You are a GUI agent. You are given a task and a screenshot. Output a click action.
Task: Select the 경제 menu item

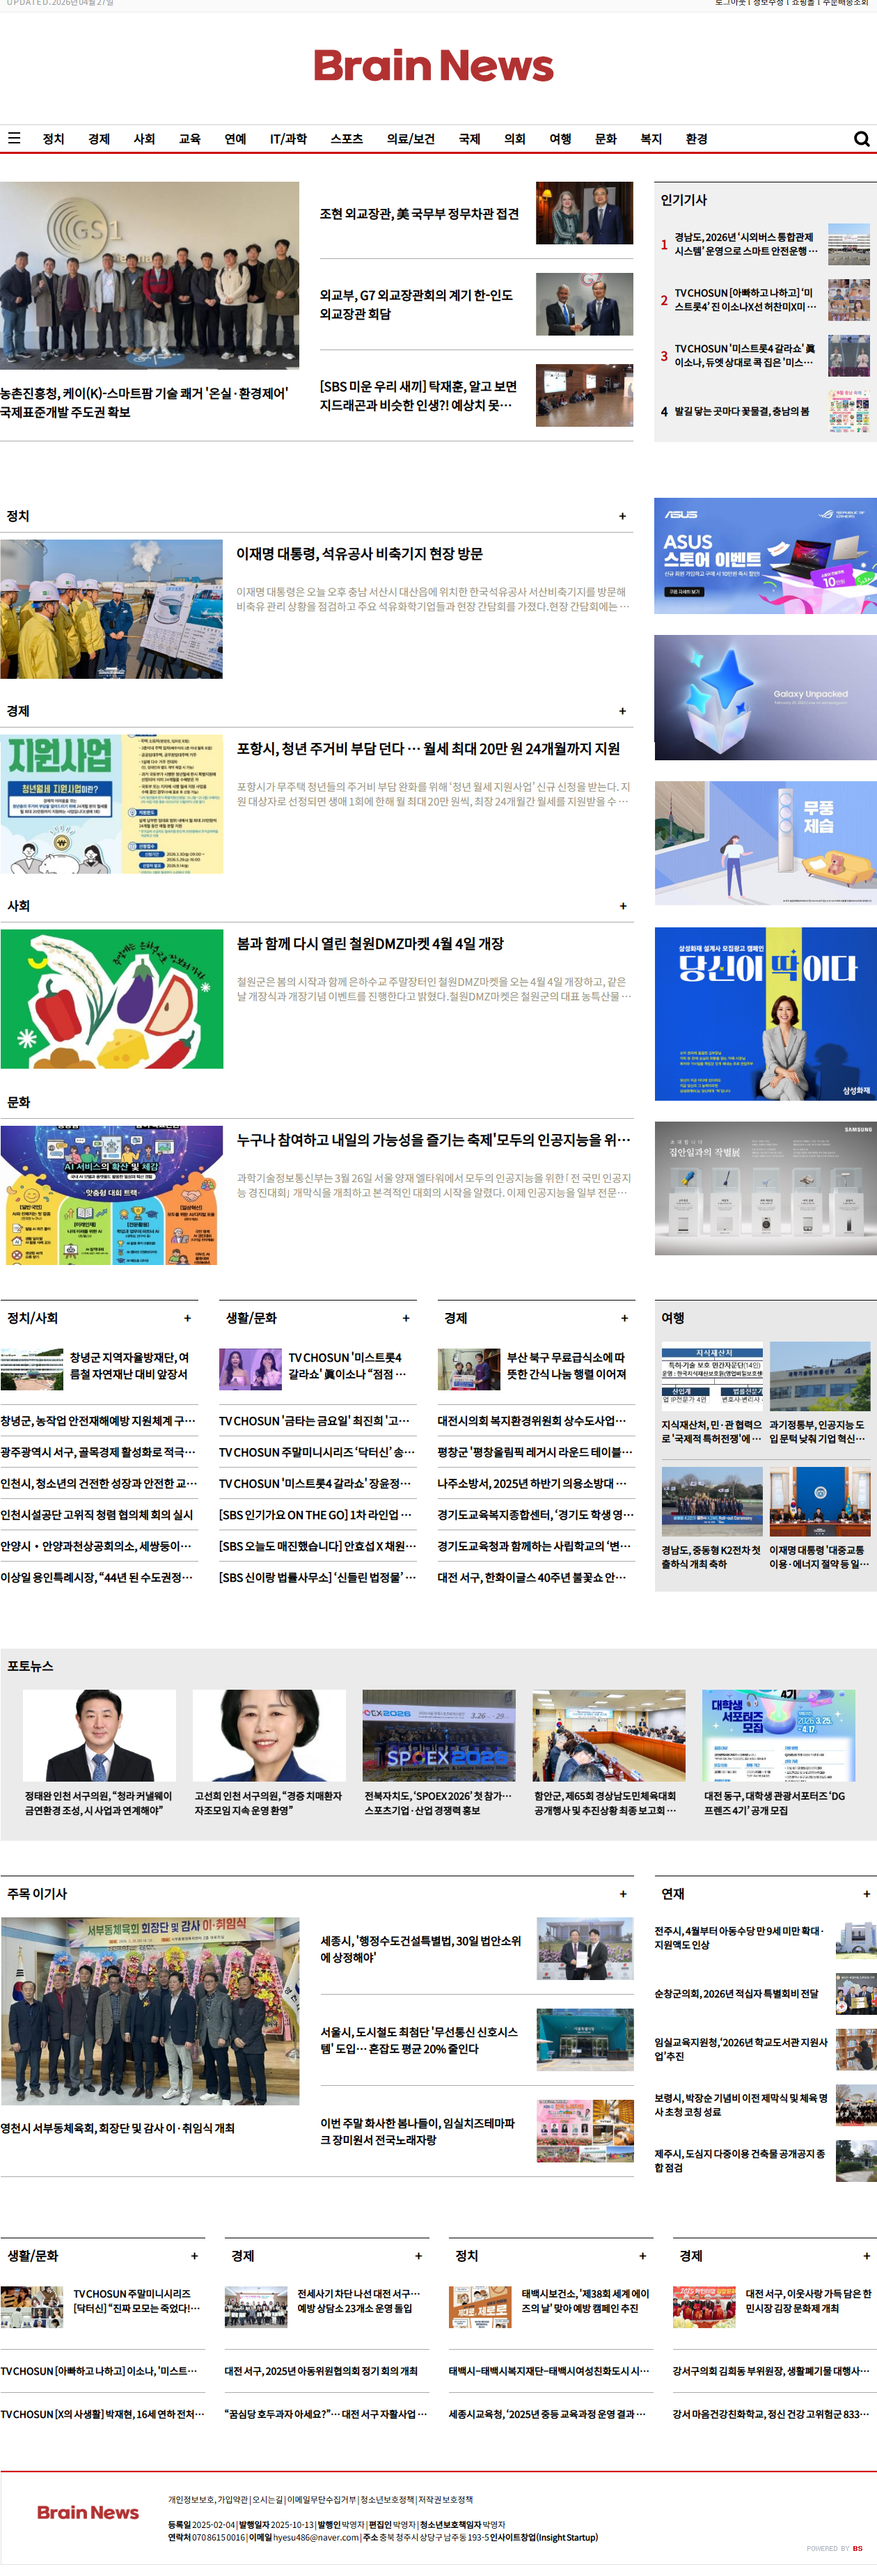99,139
